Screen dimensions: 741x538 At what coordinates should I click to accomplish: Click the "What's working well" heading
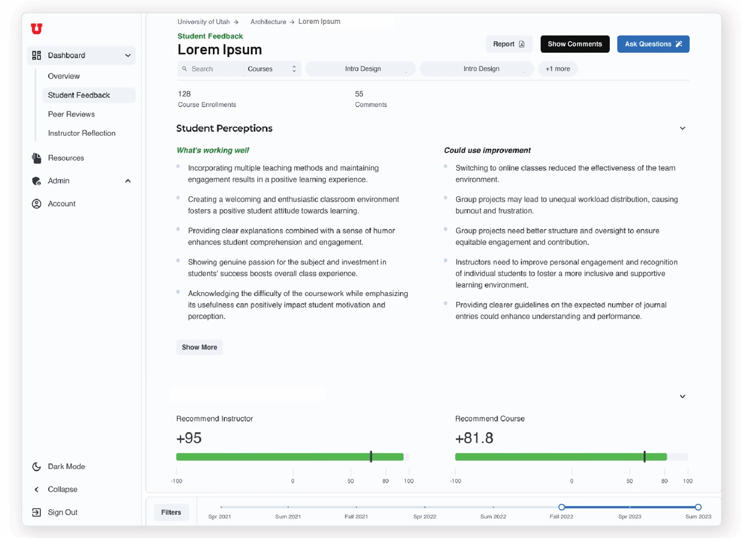(x=213, y=150)
